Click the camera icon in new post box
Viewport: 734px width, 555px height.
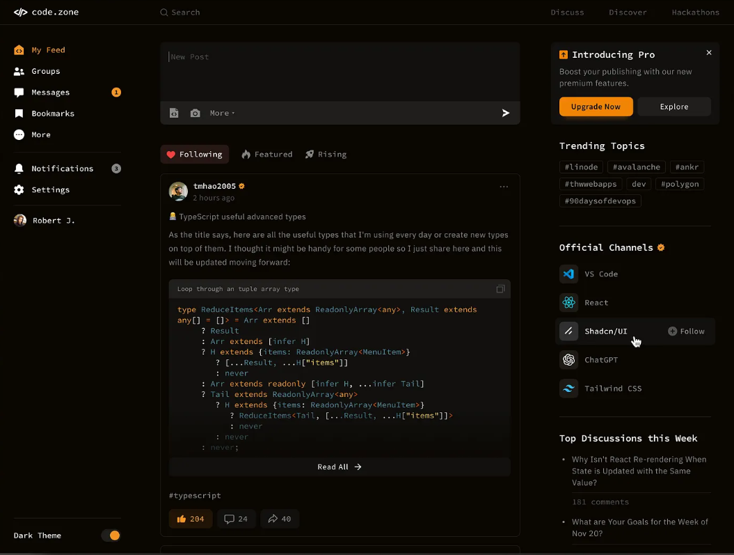pos(196,113)
